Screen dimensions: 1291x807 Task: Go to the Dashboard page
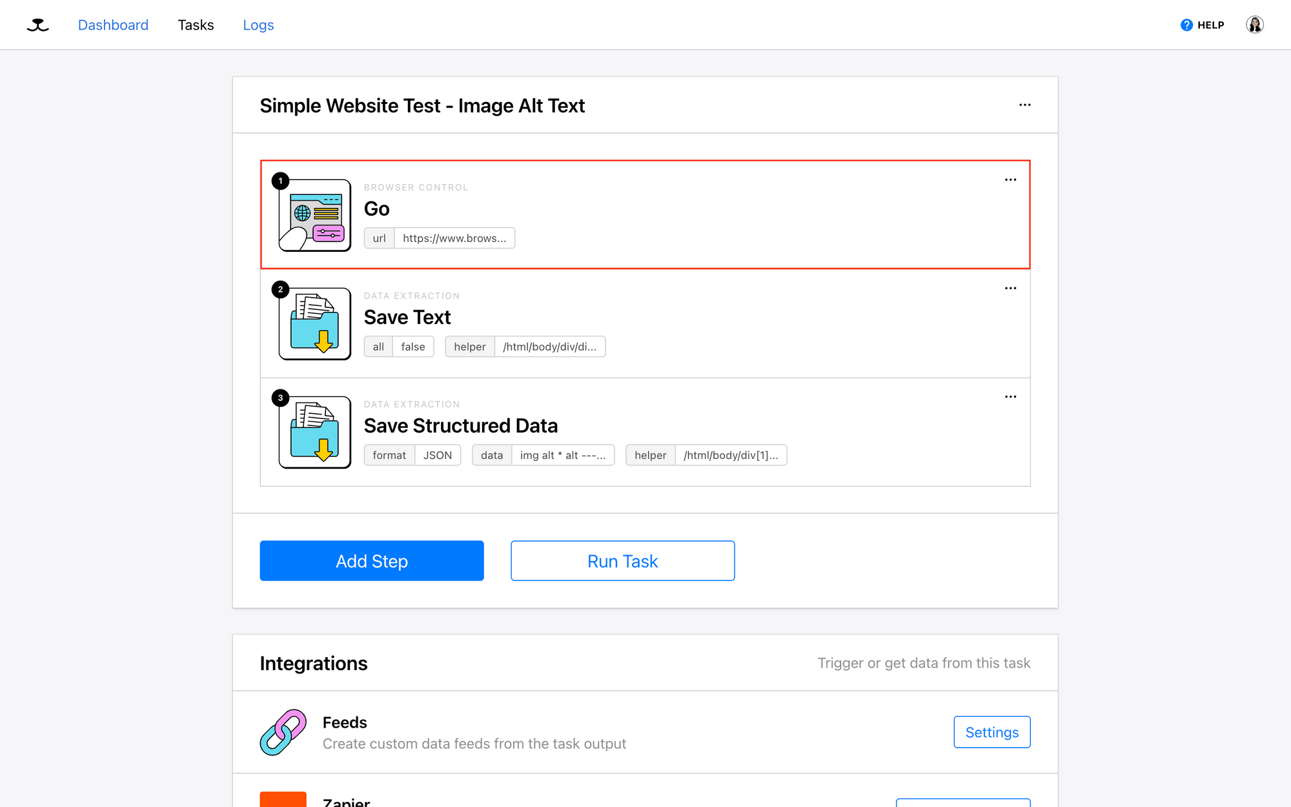click(113, 25)
